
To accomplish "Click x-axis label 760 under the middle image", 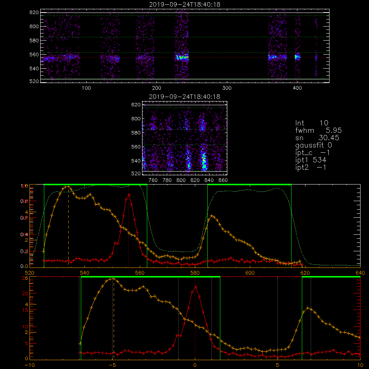I will coord(153,180).
